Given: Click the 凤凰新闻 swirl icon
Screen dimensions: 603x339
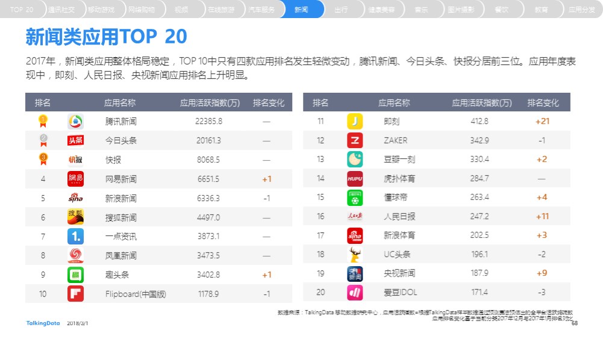Looking at the screenshot, I should [x=75, y=255].
